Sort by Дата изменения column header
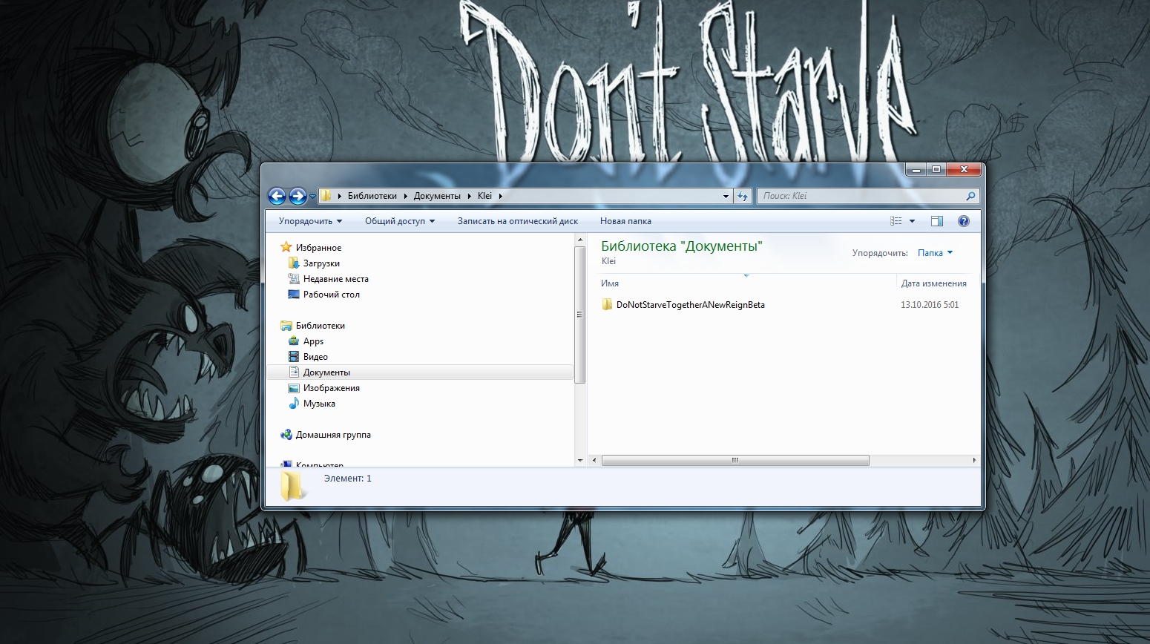 point(933,283)
